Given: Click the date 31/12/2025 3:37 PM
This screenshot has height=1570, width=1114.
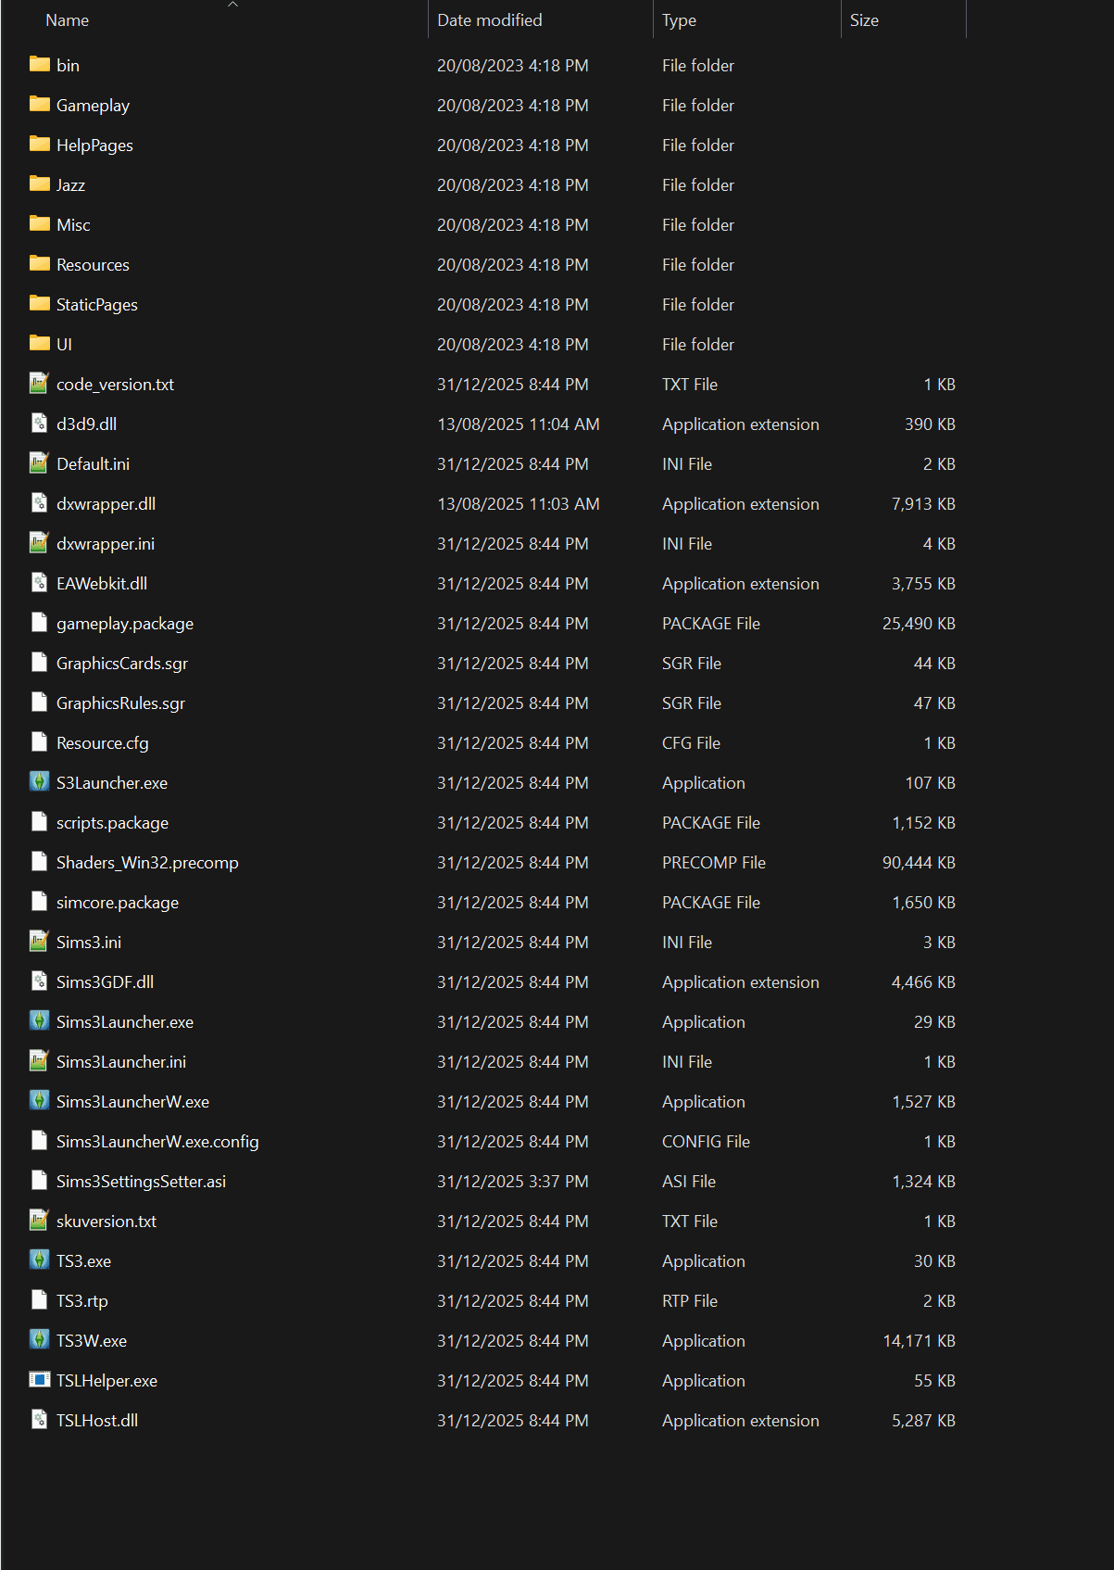Looking at the screenshot, I should (513, 1182).
